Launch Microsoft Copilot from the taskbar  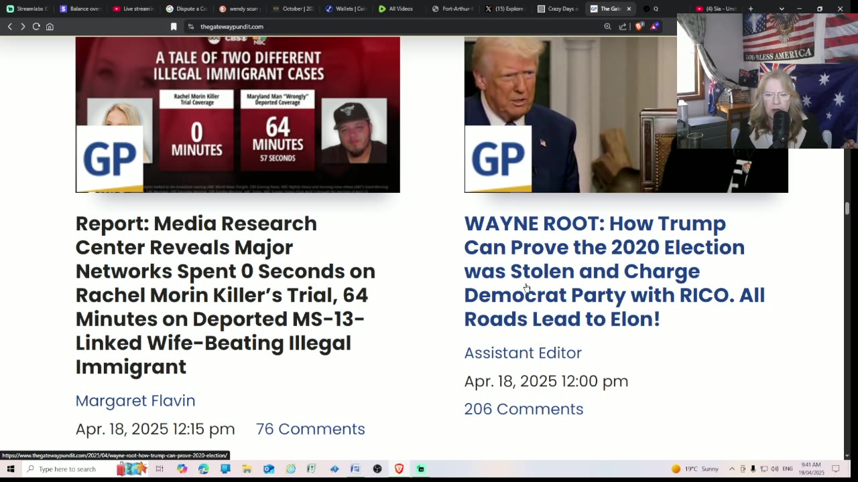pyautogui.click(x=182, y=469)
